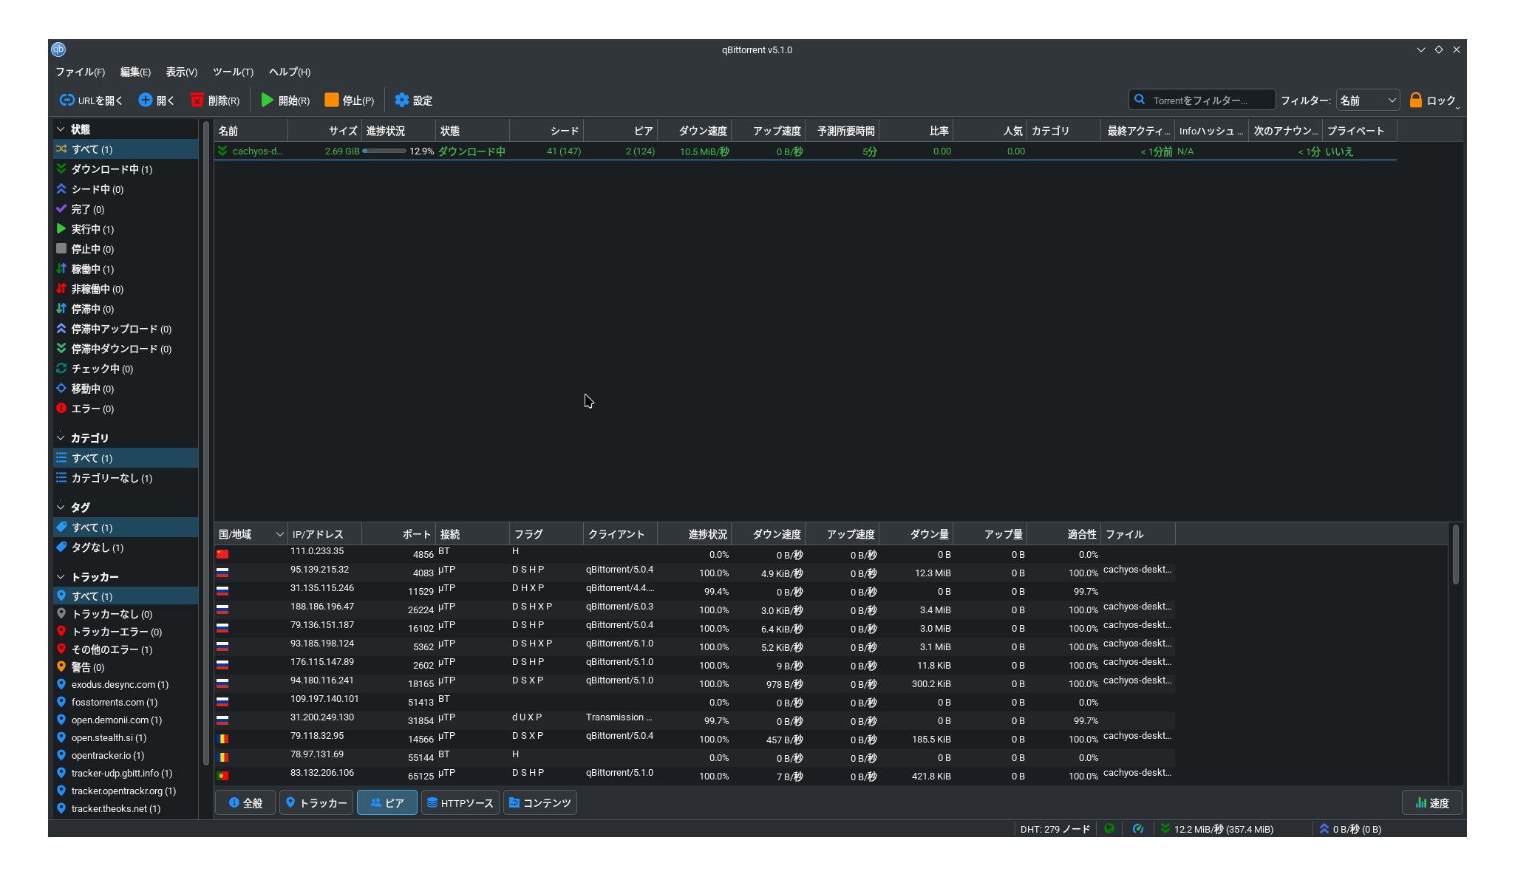The width and height of the screenshot is (1515, 894).
Task: Sort torrents by サイズ column header
Action: click(x=324, y=131)
